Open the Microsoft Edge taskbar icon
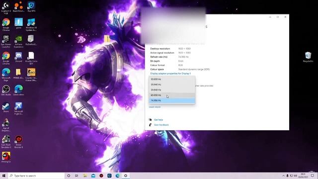The height and width of the screenshot is (179, 318). (117, 176)
